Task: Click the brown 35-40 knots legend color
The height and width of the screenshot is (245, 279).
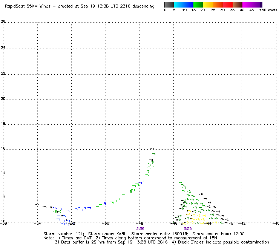Action: tap(238, 5)
